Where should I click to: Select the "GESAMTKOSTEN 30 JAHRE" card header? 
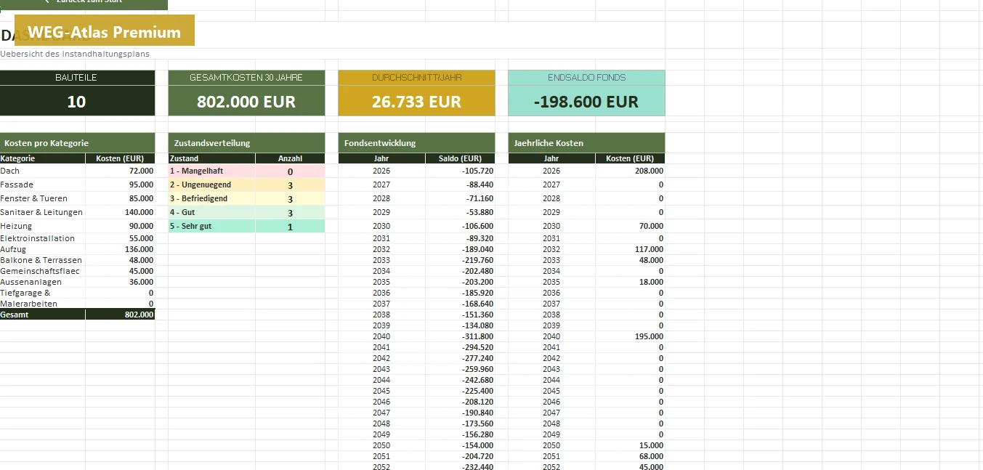tap(246, 78)
